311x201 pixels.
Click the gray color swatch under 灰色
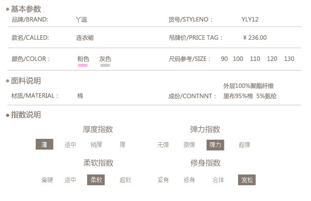(105, 65)
